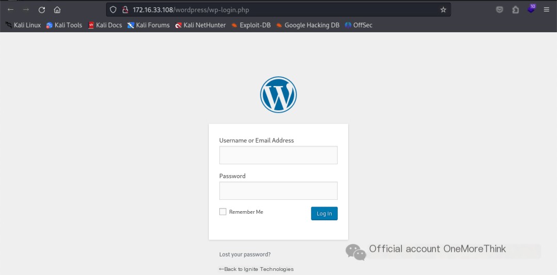
Task: Click the Log In button
Action: click(324, 213)
